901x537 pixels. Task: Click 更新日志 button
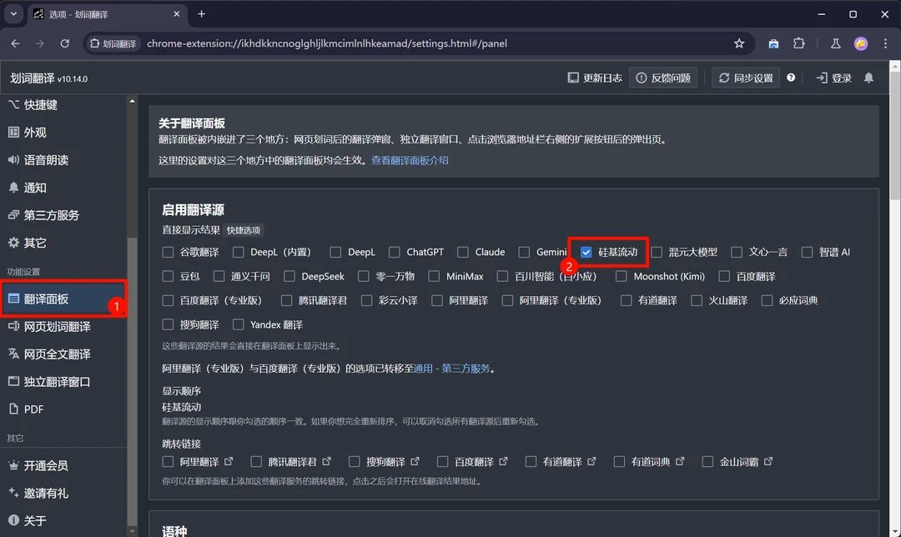point(595,78)
